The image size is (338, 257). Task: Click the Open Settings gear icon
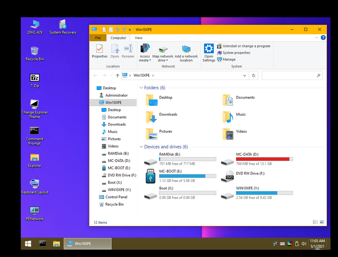click(209, 48)
